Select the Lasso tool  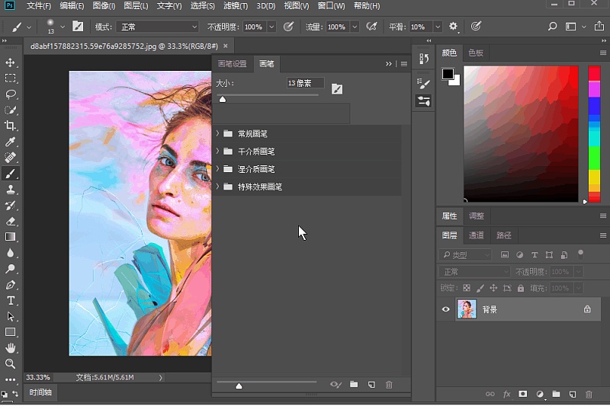pos(11,94)
